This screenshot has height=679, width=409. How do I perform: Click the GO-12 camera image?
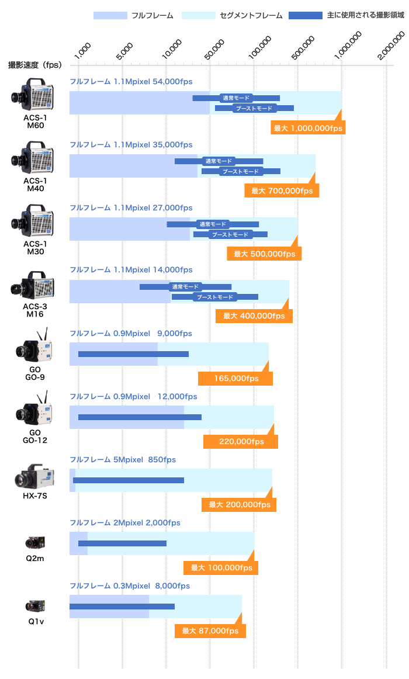[x=34, y=408]
